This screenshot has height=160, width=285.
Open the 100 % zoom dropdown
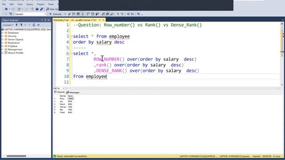point(63,88)
